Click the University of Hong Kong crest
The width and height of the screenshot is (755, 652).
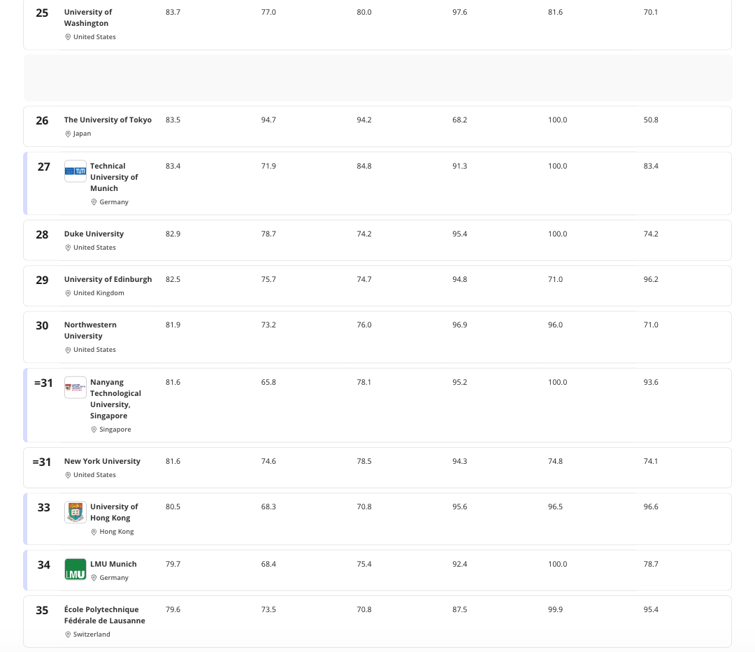click(x=75, y=512)
